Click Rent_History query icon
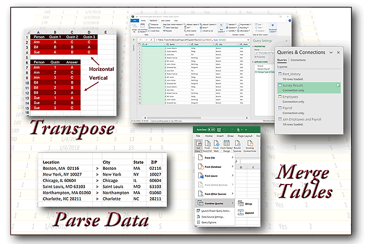This screenshot has width=366, height=244. (280, 74)
